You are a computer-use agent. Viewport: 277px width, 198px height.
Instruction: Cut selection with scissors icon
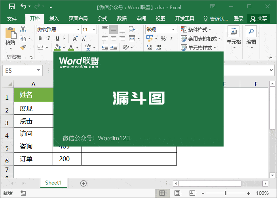pos(23,29)
